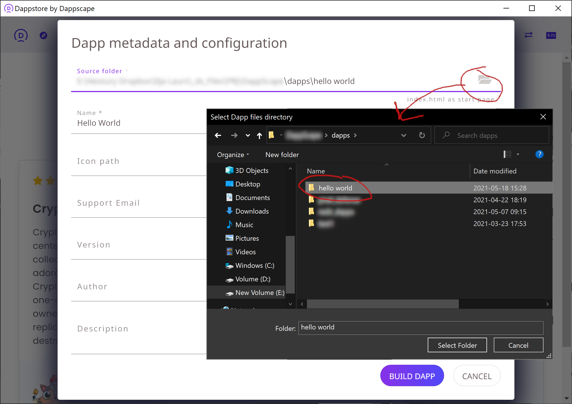This screenshot has height=404, width=572.
Task: Expand the chevron after dapps breadcrumb
Action: pyautogui.click(x=355, y=135)
